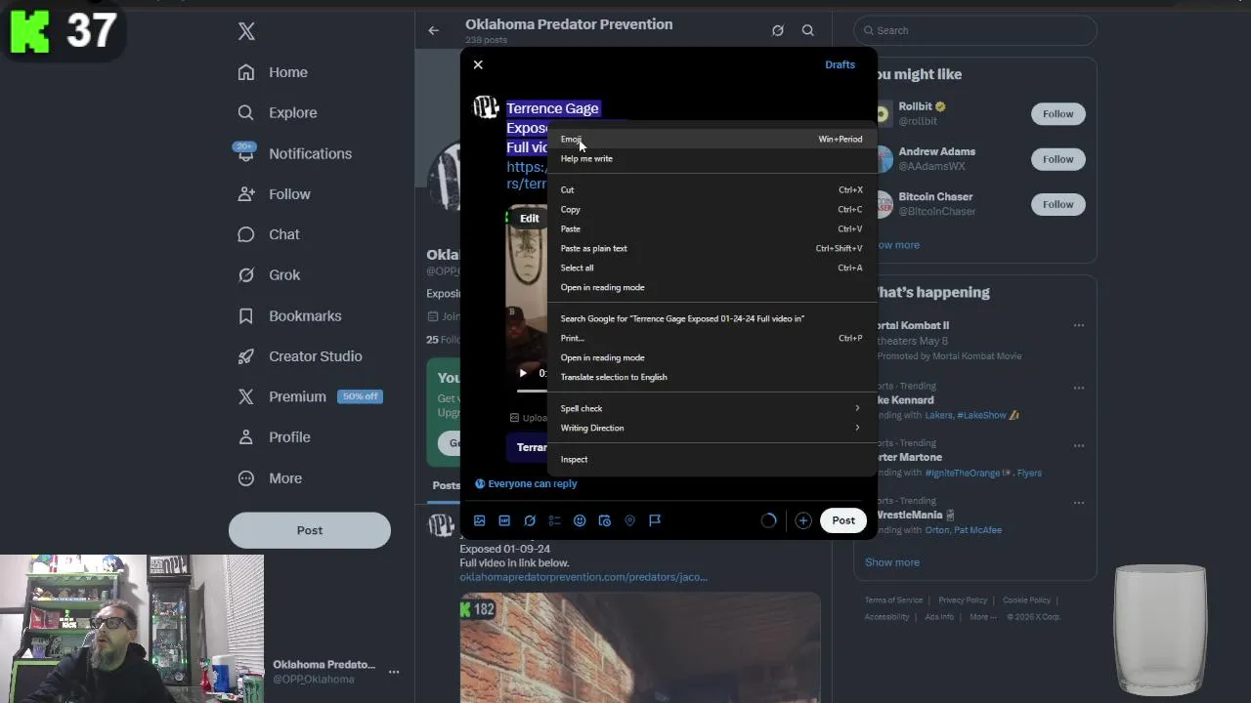Follow Andrew Adams in suggestions
The height and width of the screenshot is (703, 1251).
point(1057,159)
